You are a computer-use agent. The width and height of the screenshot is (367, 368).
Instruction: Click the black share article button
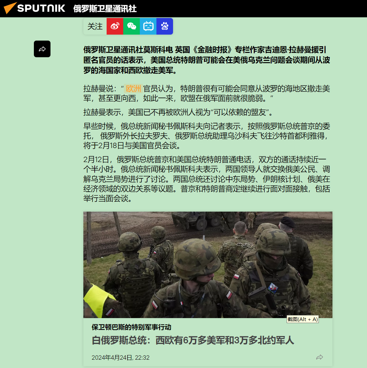coord(42,49)
